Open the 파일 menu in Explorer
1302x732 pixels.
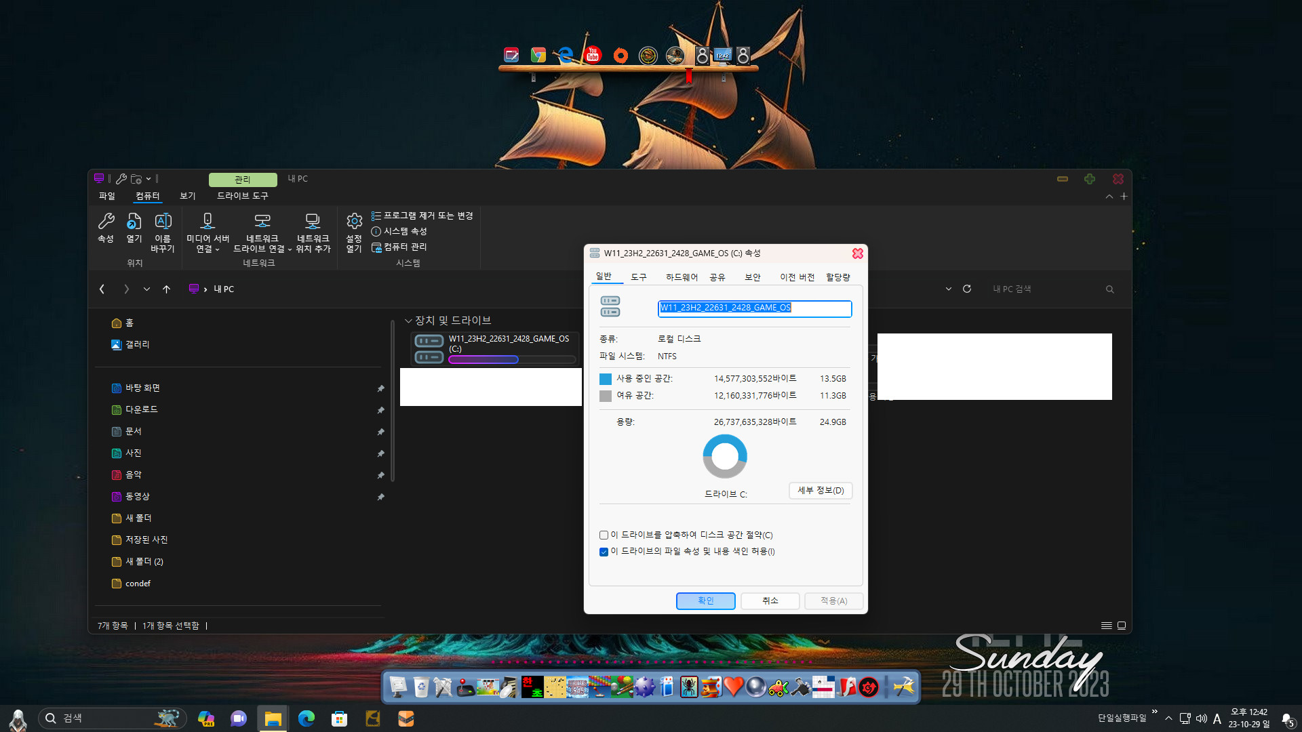click(107, 196)
